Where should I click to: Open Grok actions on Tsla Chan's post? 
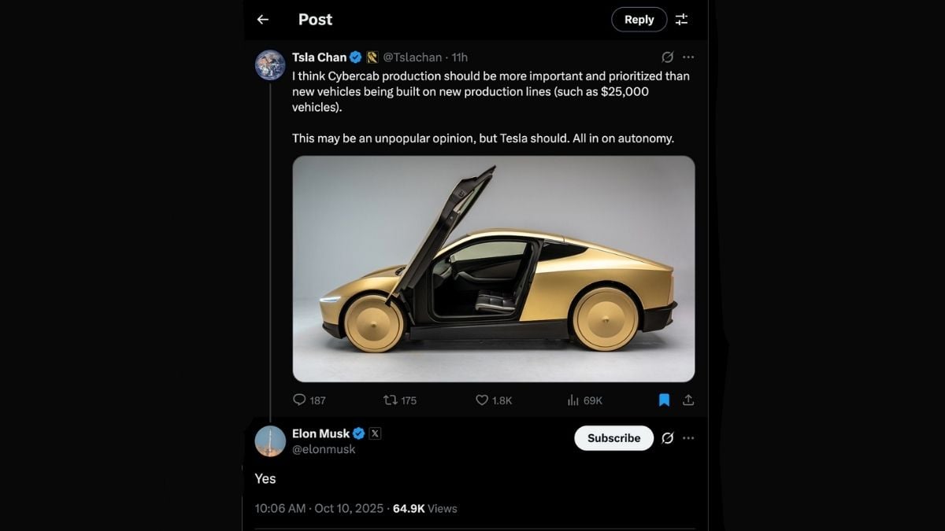(668, 57)
